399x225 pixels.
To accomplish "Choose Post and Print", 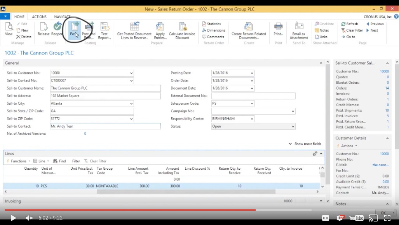I will tap(89, 30).
